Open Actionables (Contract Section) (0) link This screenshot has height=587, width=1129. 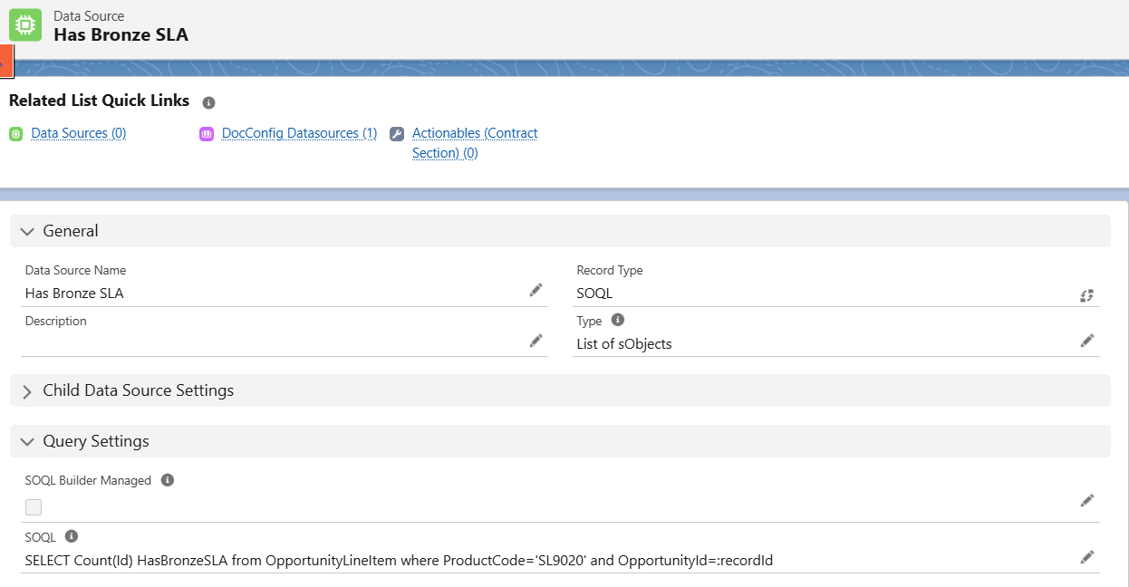coord(475,143)
